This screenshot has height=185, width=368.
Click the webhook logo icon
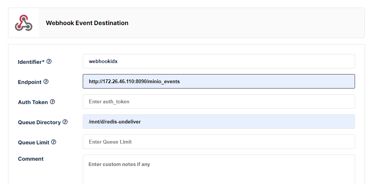tap(24, 23)
